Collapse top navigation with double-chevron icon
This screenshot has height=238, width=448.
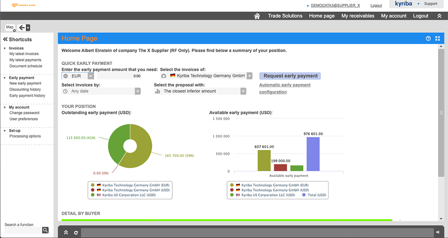pos(439,16)
